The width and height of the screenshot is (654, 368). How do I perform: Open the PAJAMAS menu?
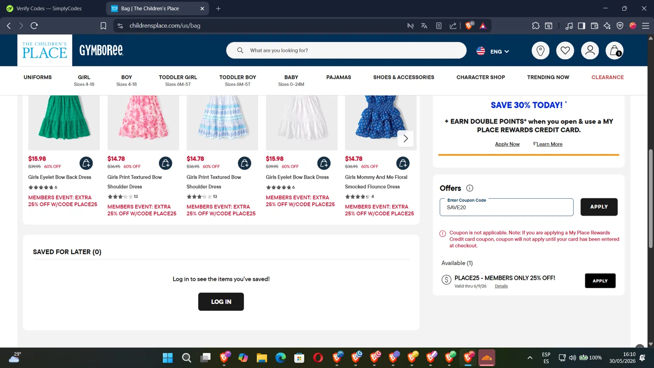[339, 77]
